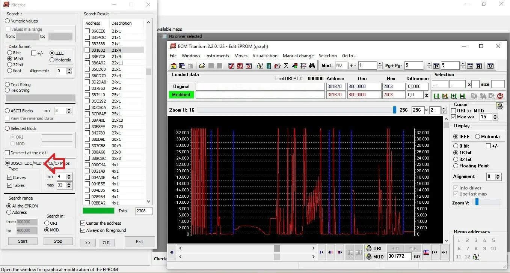Step back using left arrow beside graph scrollbars
The width and height of the screenshot is (510, 273).
pyautogui.click(x=172, y=252)
